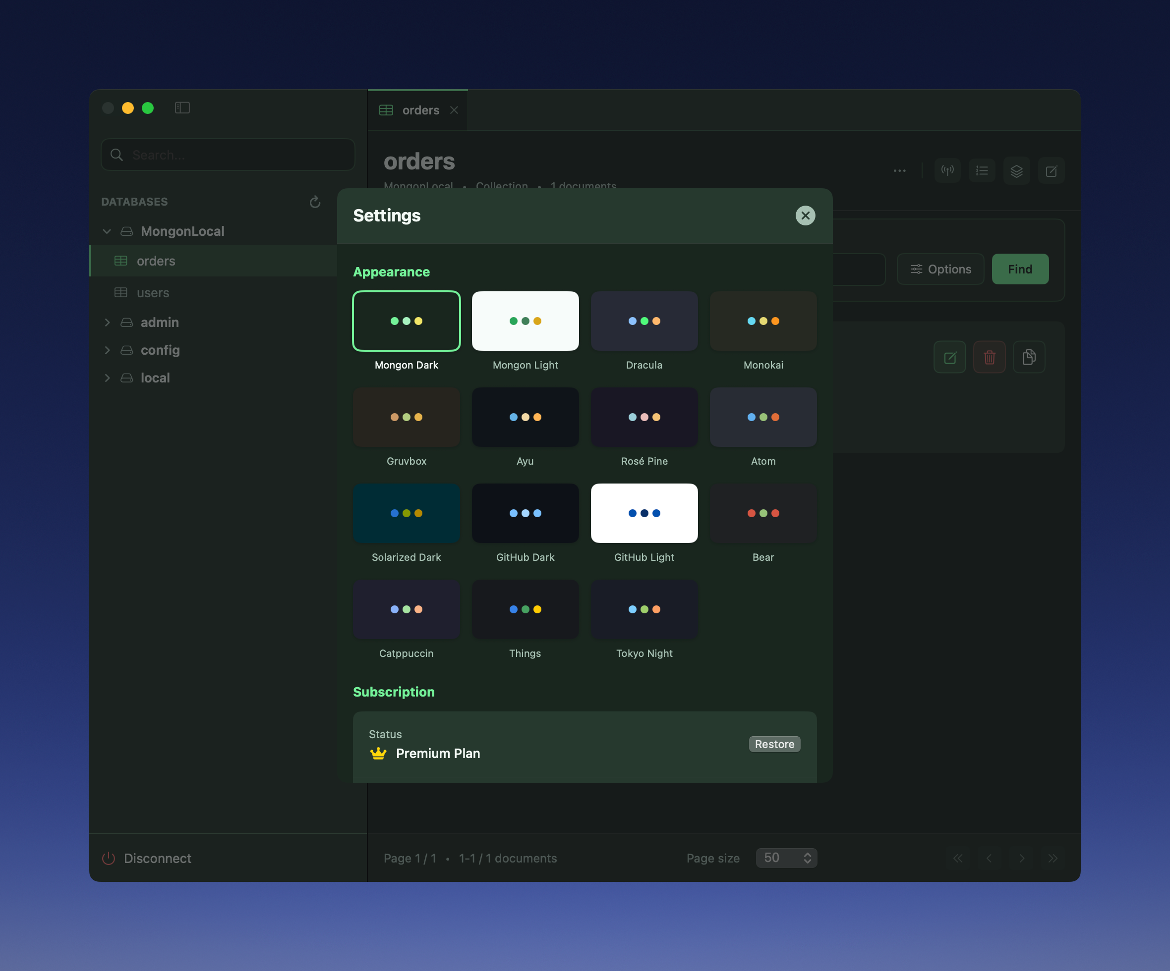Click the layers stack icon

click(x=1016, y=170)
